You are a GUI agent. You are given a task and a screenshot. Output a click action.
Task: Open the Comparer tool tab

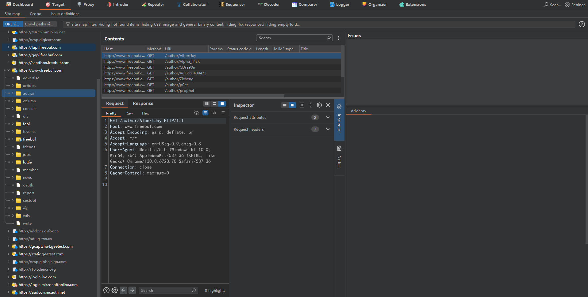click(305, 5)
